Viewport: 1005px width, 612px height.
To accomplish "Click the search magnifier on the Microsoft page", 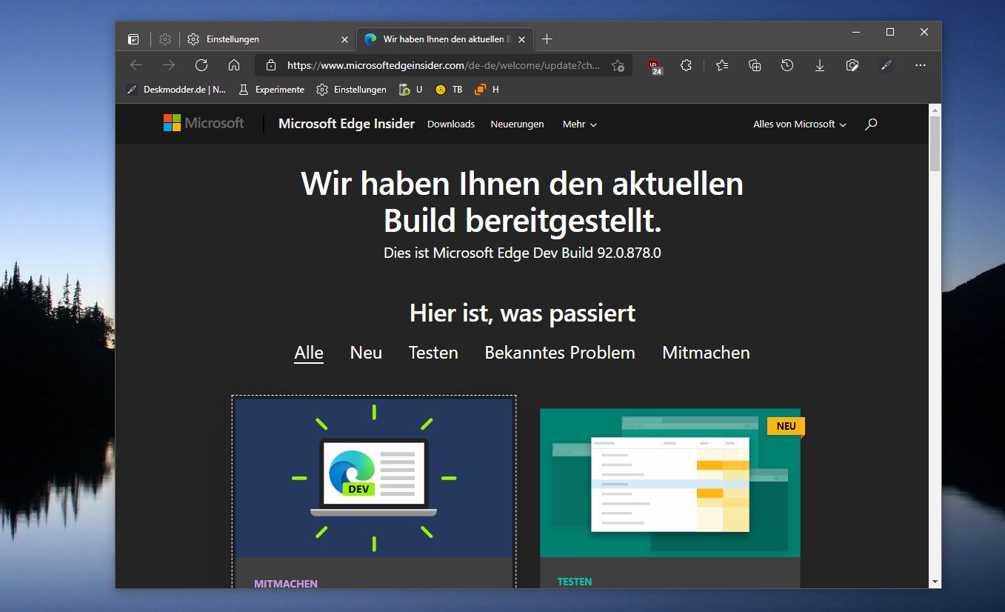I will click(871, 124).
